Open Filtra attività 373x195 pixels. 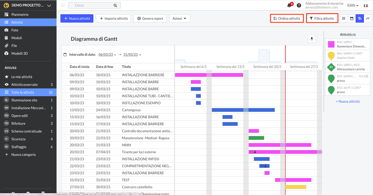(322, 18)
